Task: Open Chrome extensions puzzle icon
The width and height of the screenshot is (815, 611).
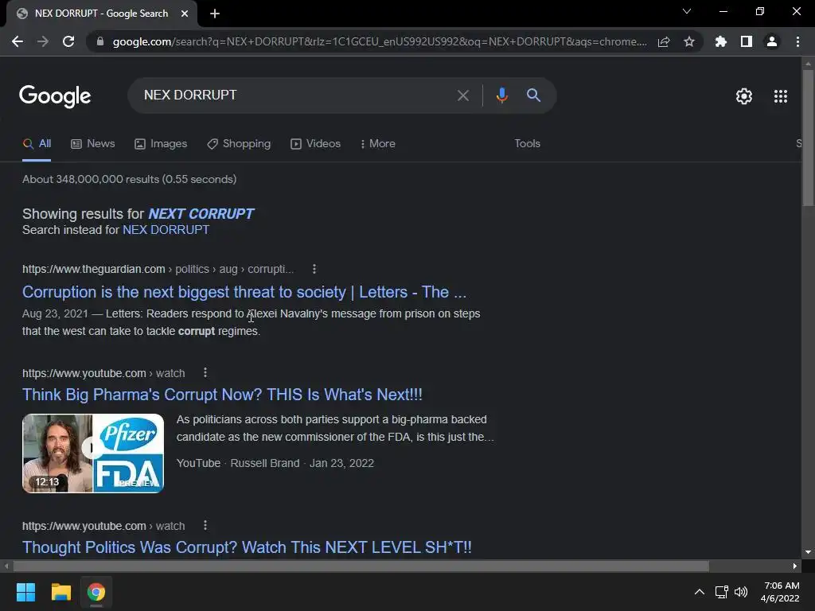Action: tap(720, 41)
